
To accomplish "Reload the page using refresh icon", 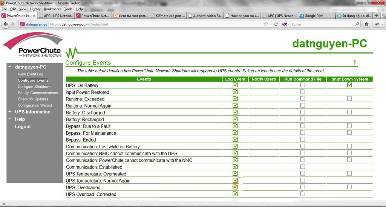I will [276, 24].
